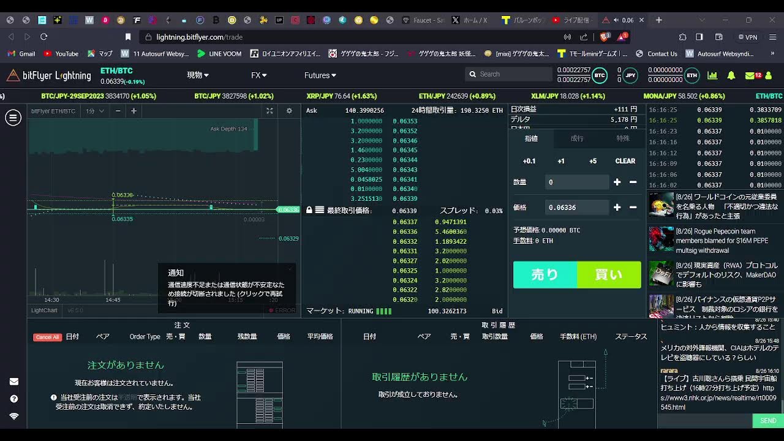Switch to the Faucet browser tab
Screen dimensions: 784x441
click(423, 20)
